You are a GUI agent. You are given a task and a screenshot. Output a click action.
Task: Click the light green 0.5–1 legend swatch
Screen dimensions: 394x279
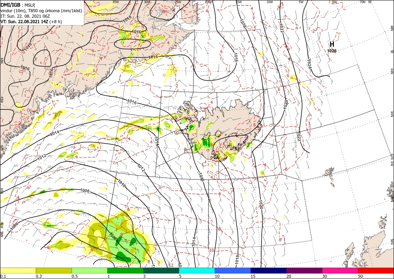pyautogui.click(x=89, y=270)
